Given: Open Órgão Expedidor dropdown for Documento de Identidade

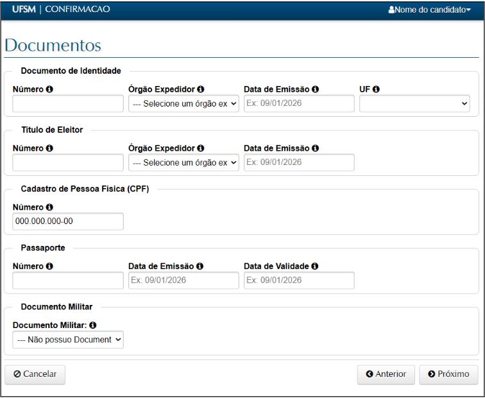Looking at the screenshot, I should (183, 104).
